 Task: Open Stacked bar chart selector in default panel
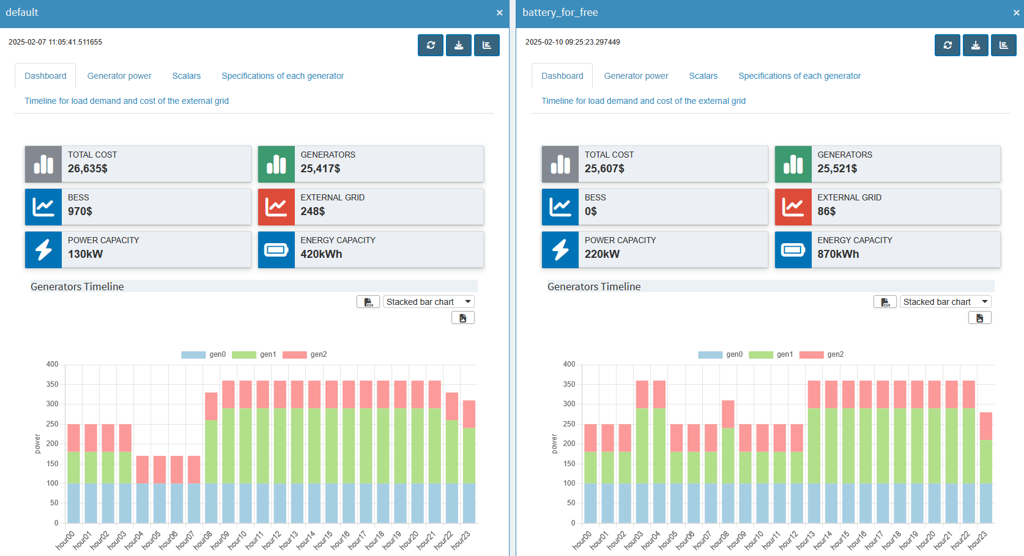428,301
